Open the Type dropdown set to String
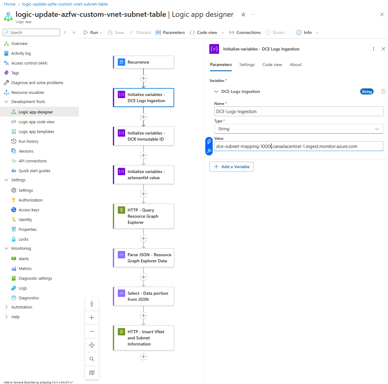This screenshot has width=388, height=384. tap(298, 129)
